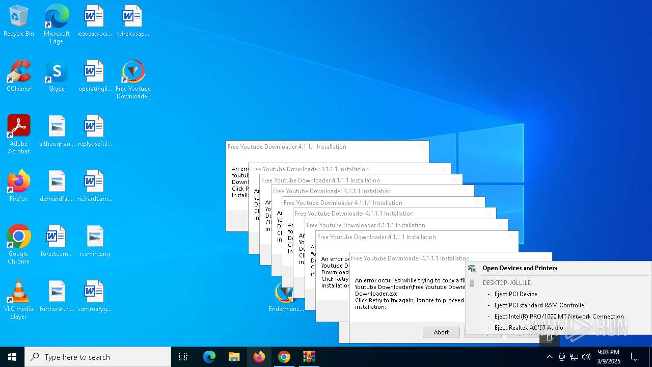652x367 pixels.
Task: Select the forestcom... Word document icon
Action: [57, 242]
